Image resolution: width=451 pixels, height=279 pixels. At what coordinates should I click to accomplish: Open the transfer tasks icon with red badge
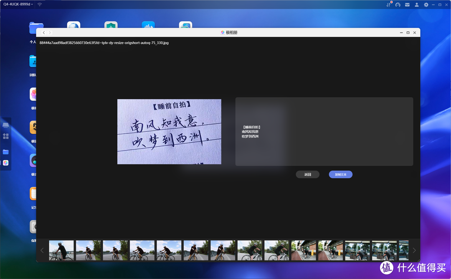tap(388, 5)
